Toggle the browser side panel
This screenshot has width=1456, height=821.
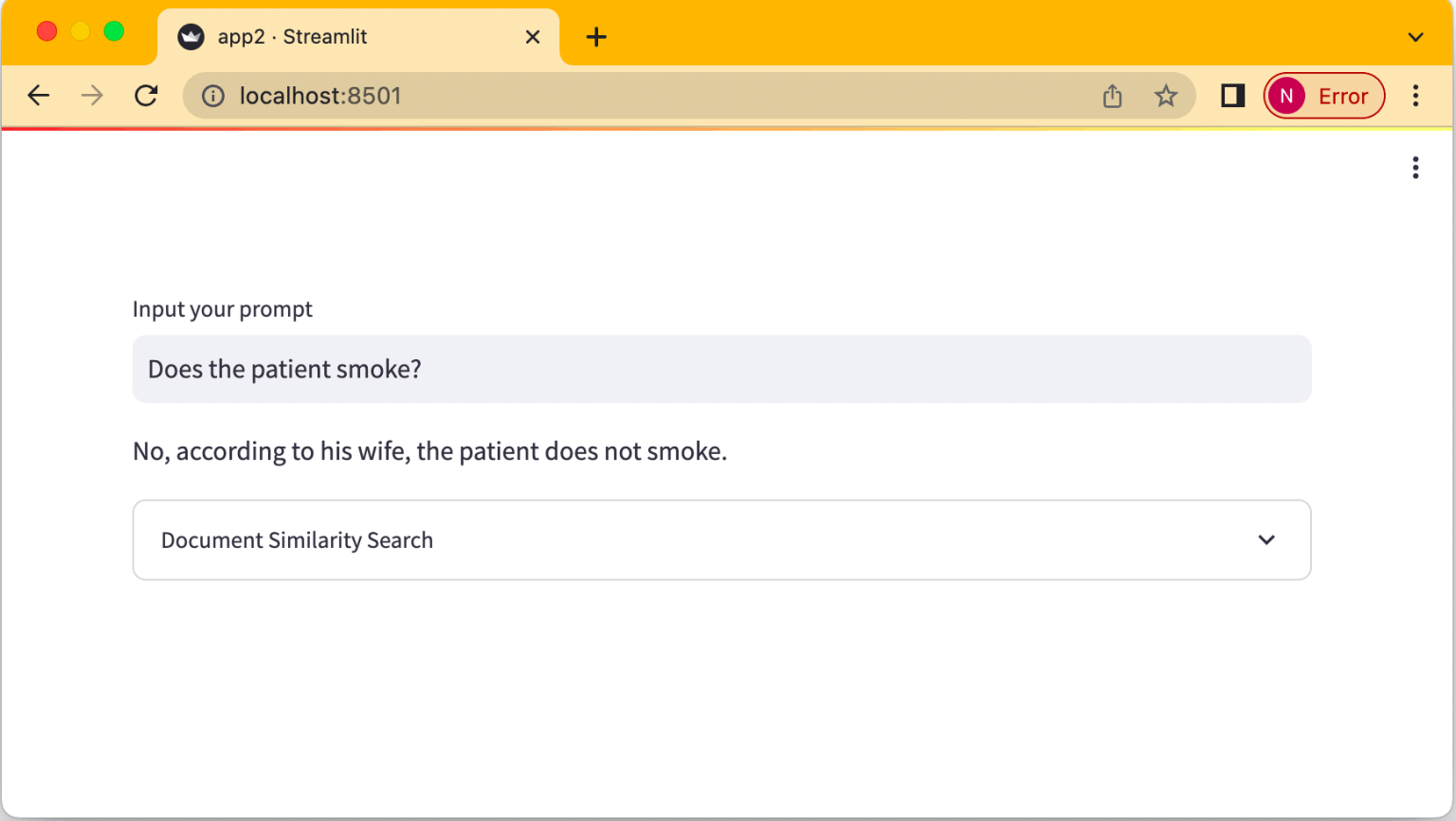pos(1232,96)
